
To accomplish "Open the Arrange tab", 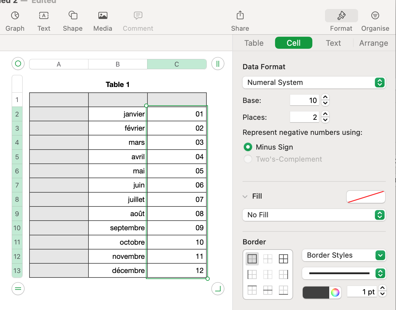I will [x=373, y=43].
